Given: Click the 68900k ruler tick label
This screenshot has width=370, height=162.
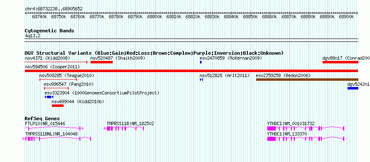Looking at the screenshot, I should click(346, 17).
